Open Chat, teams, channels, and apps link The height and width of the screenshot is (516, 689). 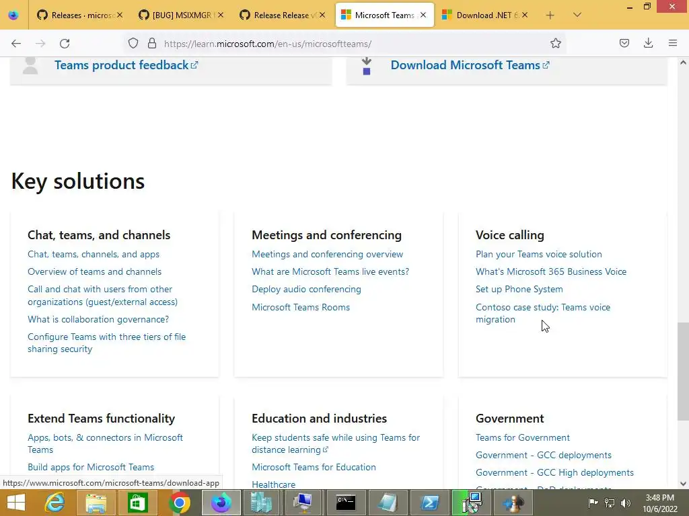(94, 254)
